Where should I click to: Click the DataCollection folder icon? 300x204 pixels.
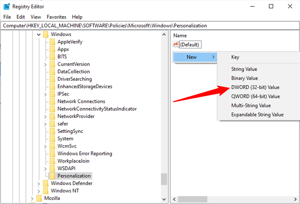tap(52, 72)
